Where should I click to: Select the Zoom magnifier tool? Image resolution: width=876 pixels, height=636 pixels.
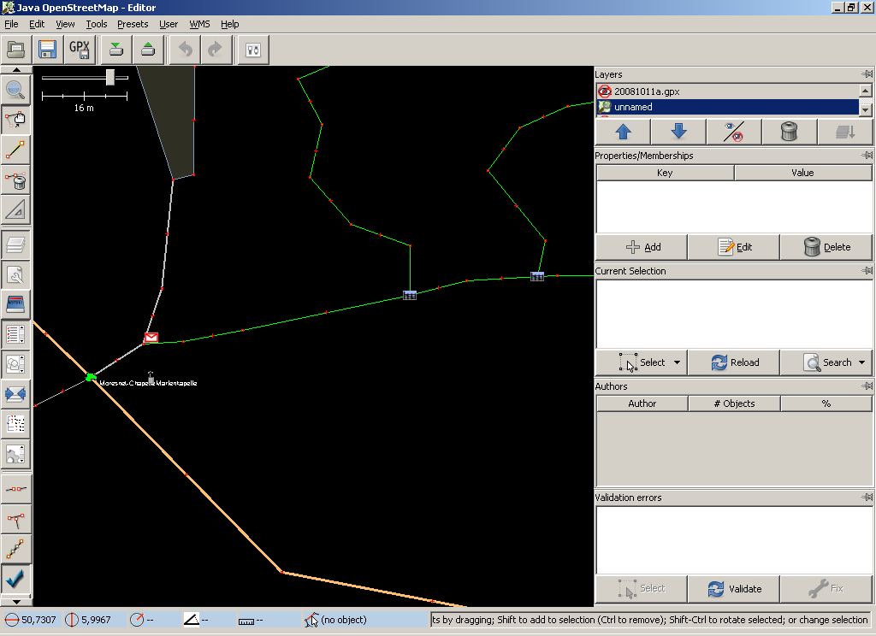15,90
